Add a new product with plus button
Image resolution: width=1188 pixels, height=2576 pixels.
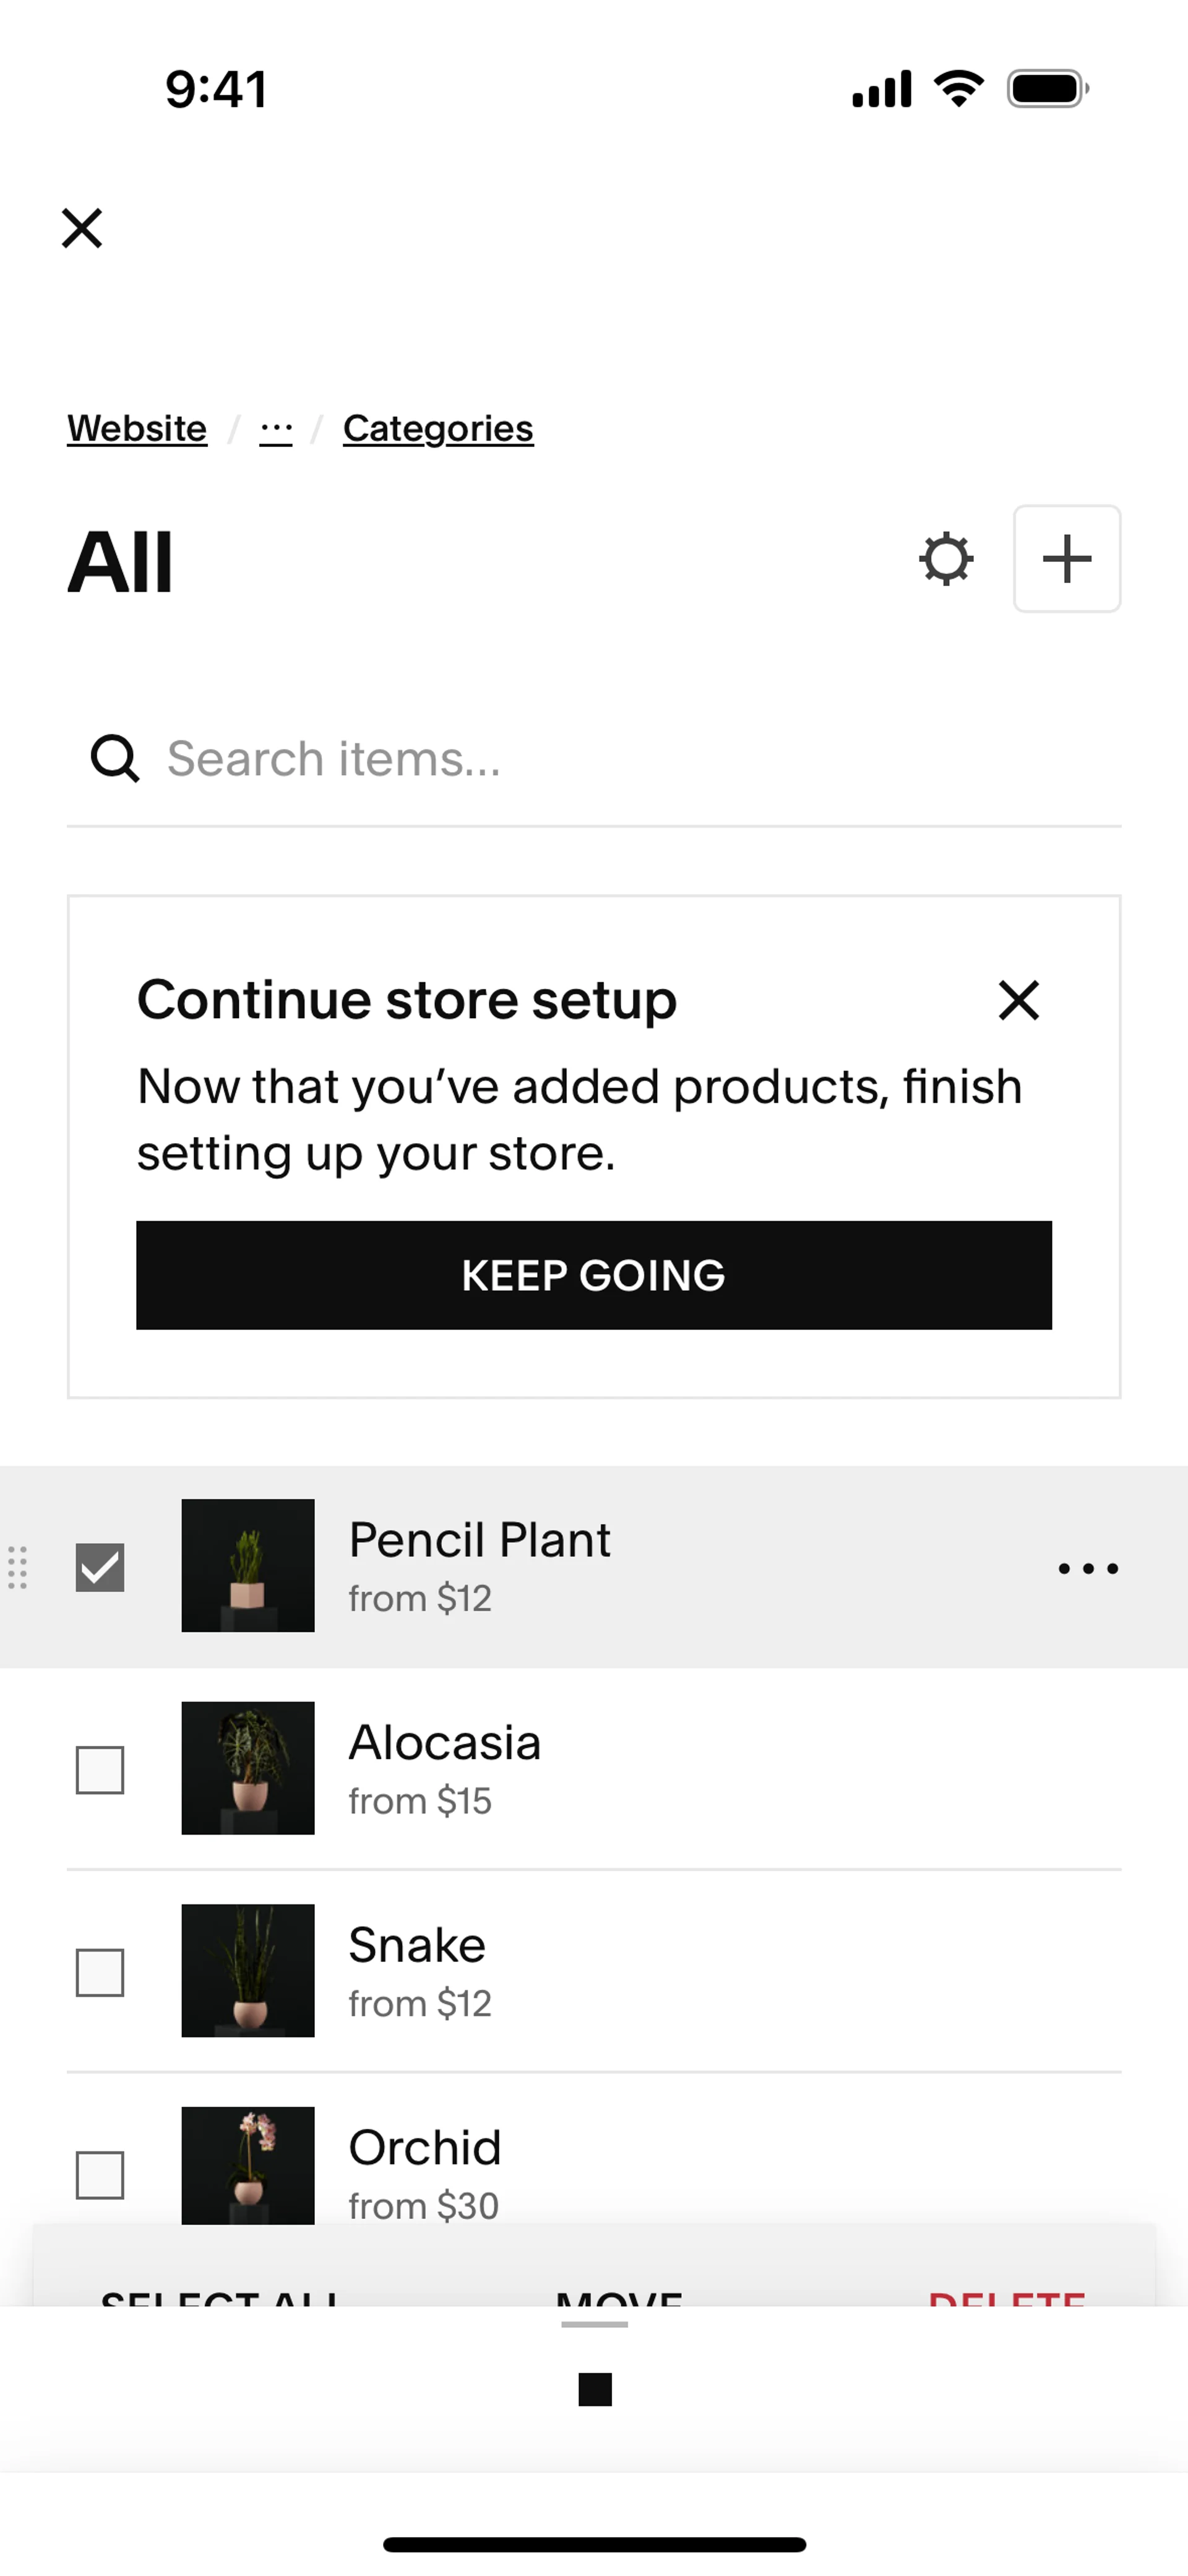[x=1067, y=559]
